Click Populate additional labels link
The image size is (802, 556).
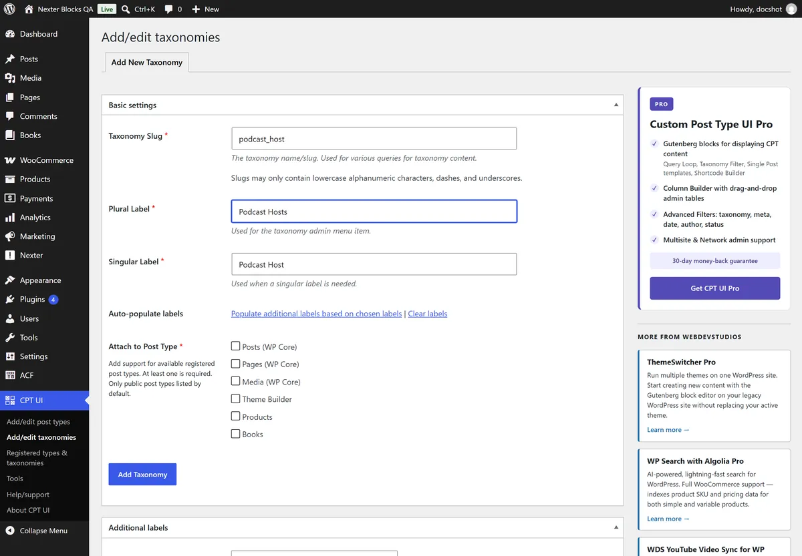coord(317,314)
